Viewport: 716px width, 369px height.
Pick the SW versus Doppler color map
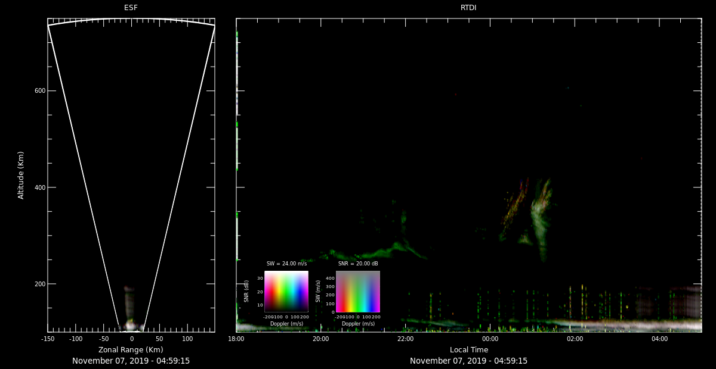[x=358, y=292]
